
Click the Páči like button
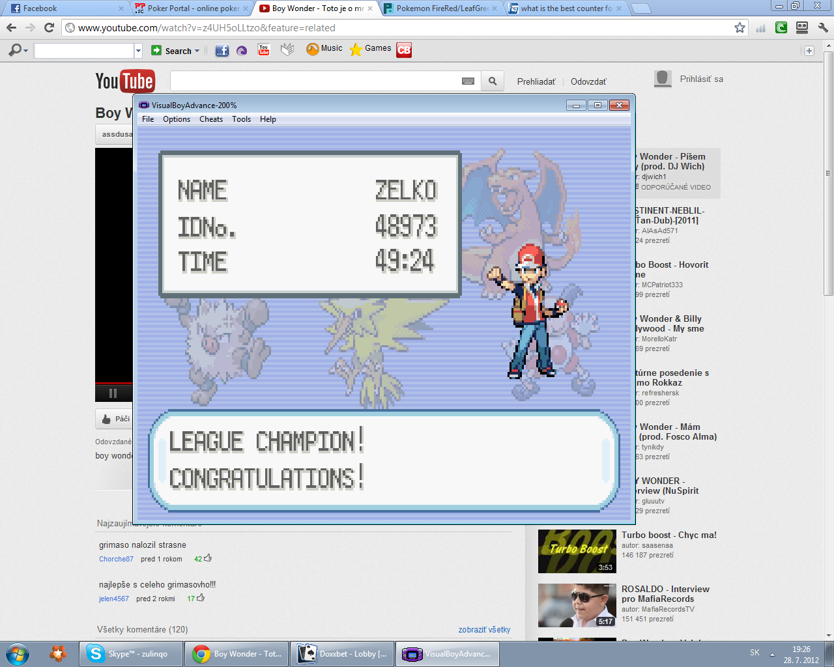pyautogui.click(x=115, y=419)
